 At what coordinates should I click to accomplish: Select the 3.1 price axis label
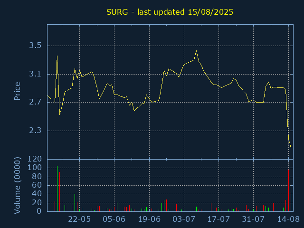coord(35,74)
